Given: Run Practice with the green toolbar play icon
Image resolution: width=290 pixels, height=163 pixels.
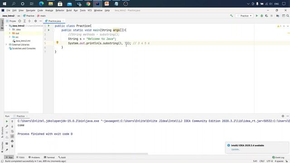Looking at the screenshot, I should tap(257, 16).
